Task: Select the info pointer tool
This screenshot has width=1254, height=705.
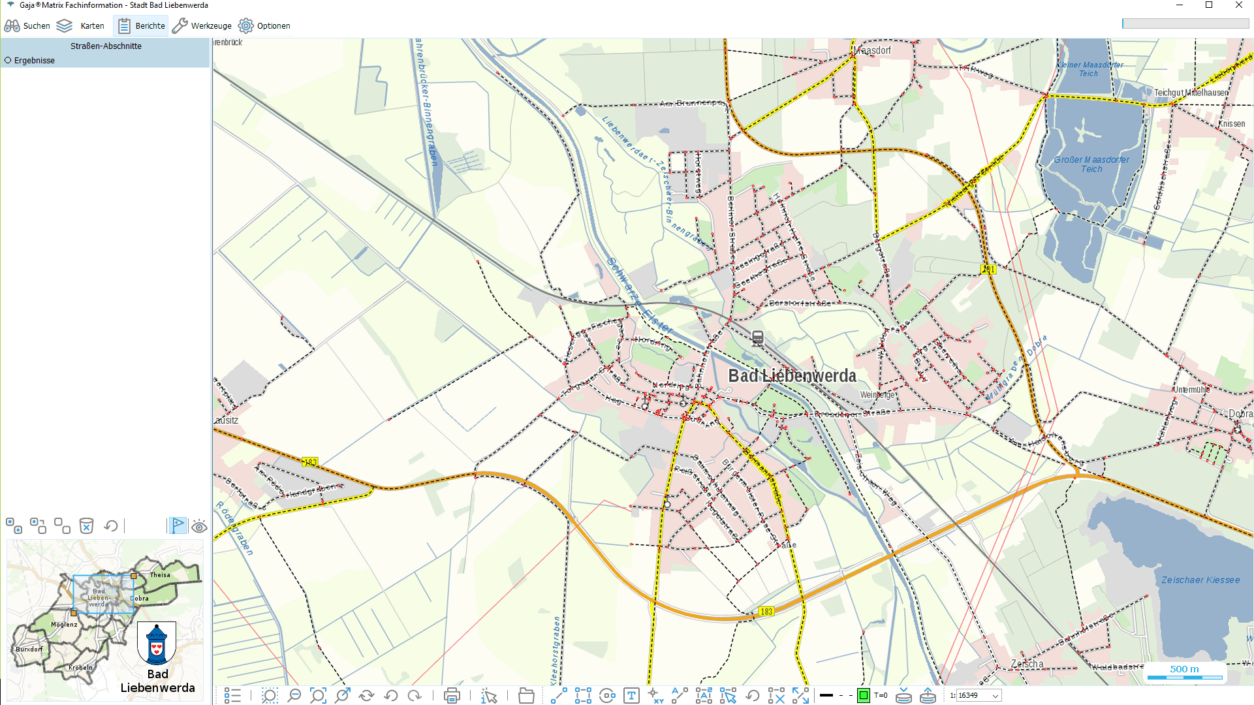Action: pyautogui.click(x=488, y=696)
